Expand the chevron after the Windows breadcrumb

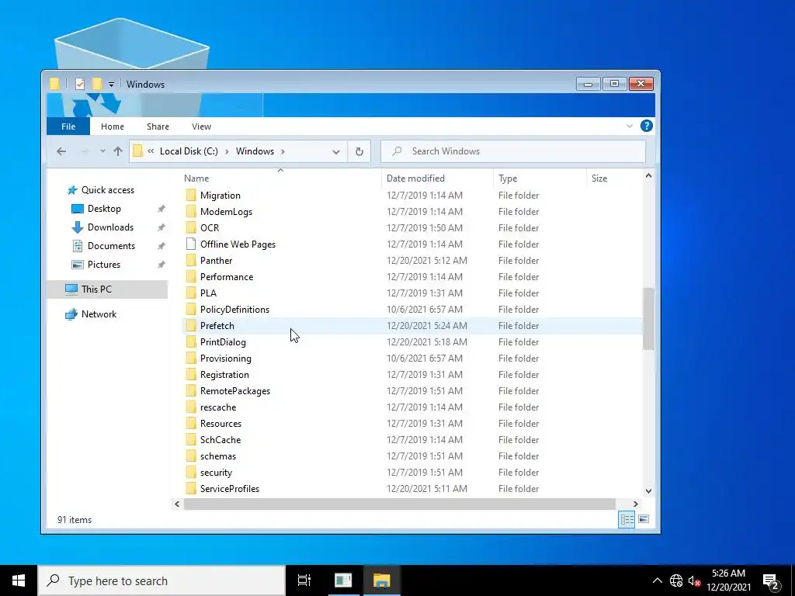(x=283, y=151)
